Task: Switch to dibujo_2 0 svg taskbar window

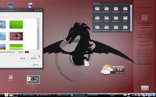Action: click(62, 95)
